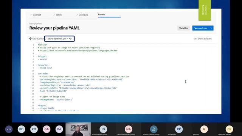Click the Show assistant button
The width and height of the screenshot is (242, 136).
click(x=203, y=39)
